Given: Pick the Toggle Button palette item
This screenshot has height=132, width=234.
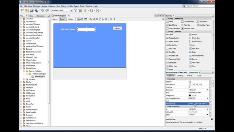Looking at the screenshot, I should pos(173,38).
